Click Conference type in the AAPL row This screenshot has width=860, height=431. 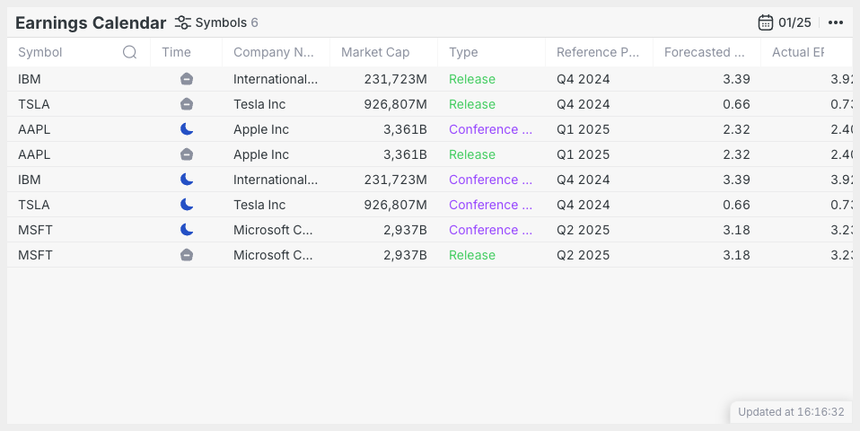tap(490, 129)
